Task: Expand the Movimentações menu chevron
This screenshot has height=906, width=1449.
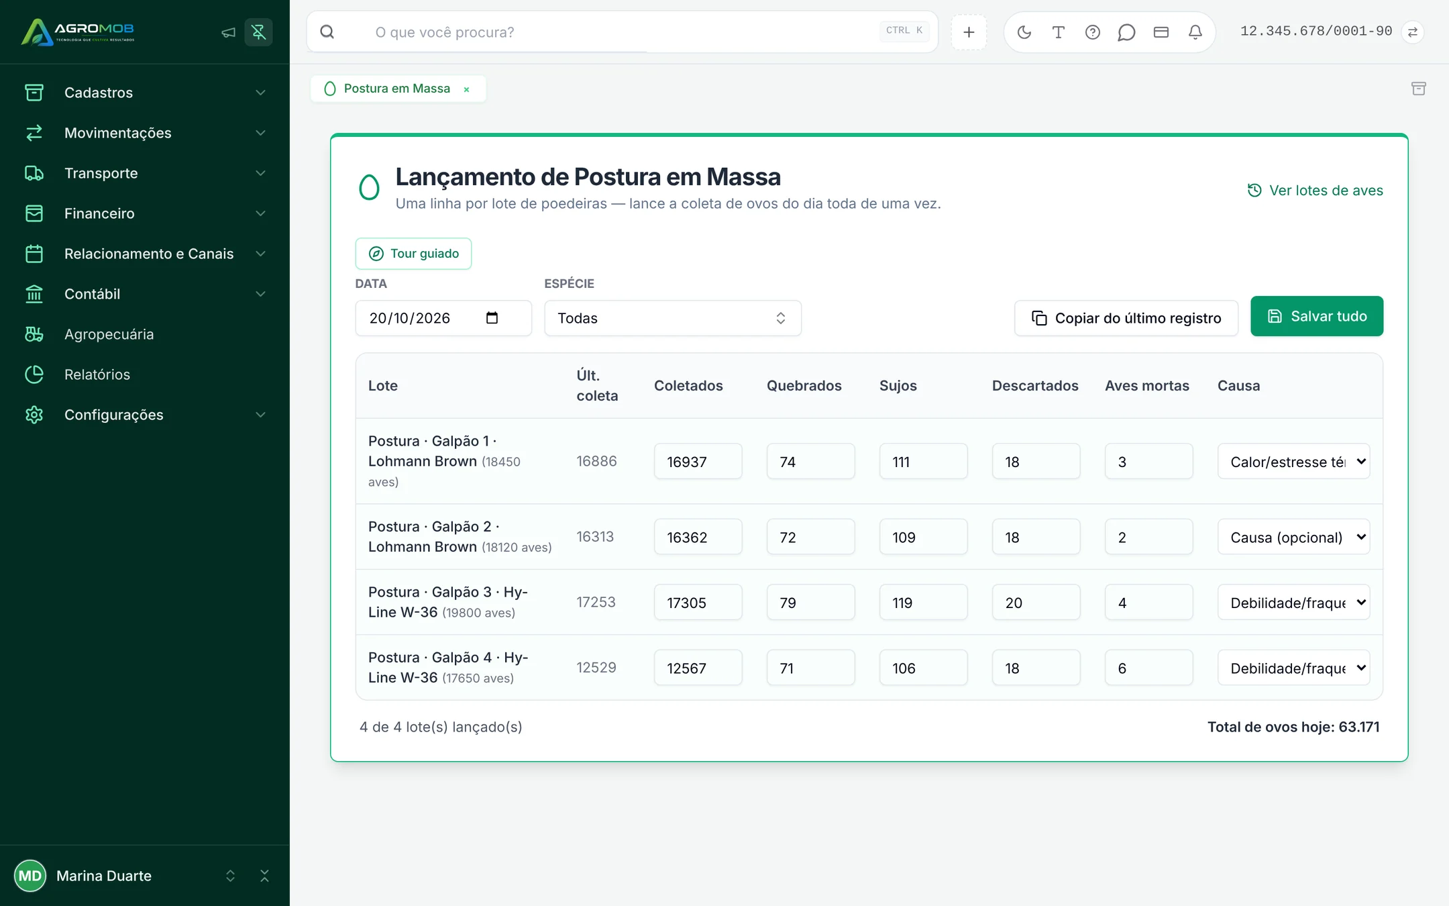Action: [261, 133]
